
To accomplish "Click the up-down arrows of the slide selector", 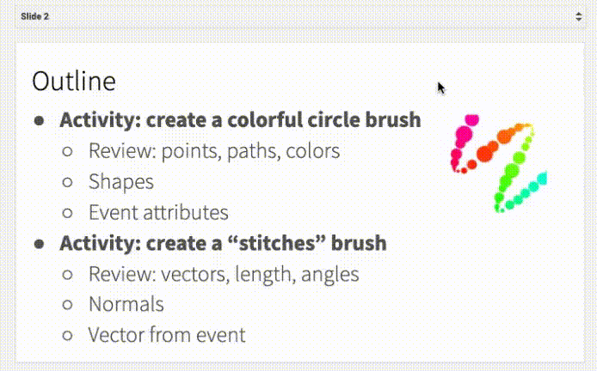I will [579, 16].
